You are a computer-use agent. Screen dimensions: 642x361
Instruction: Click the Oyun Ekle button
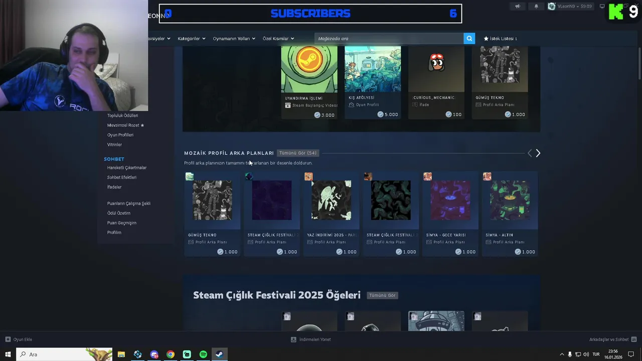(19, 339)
